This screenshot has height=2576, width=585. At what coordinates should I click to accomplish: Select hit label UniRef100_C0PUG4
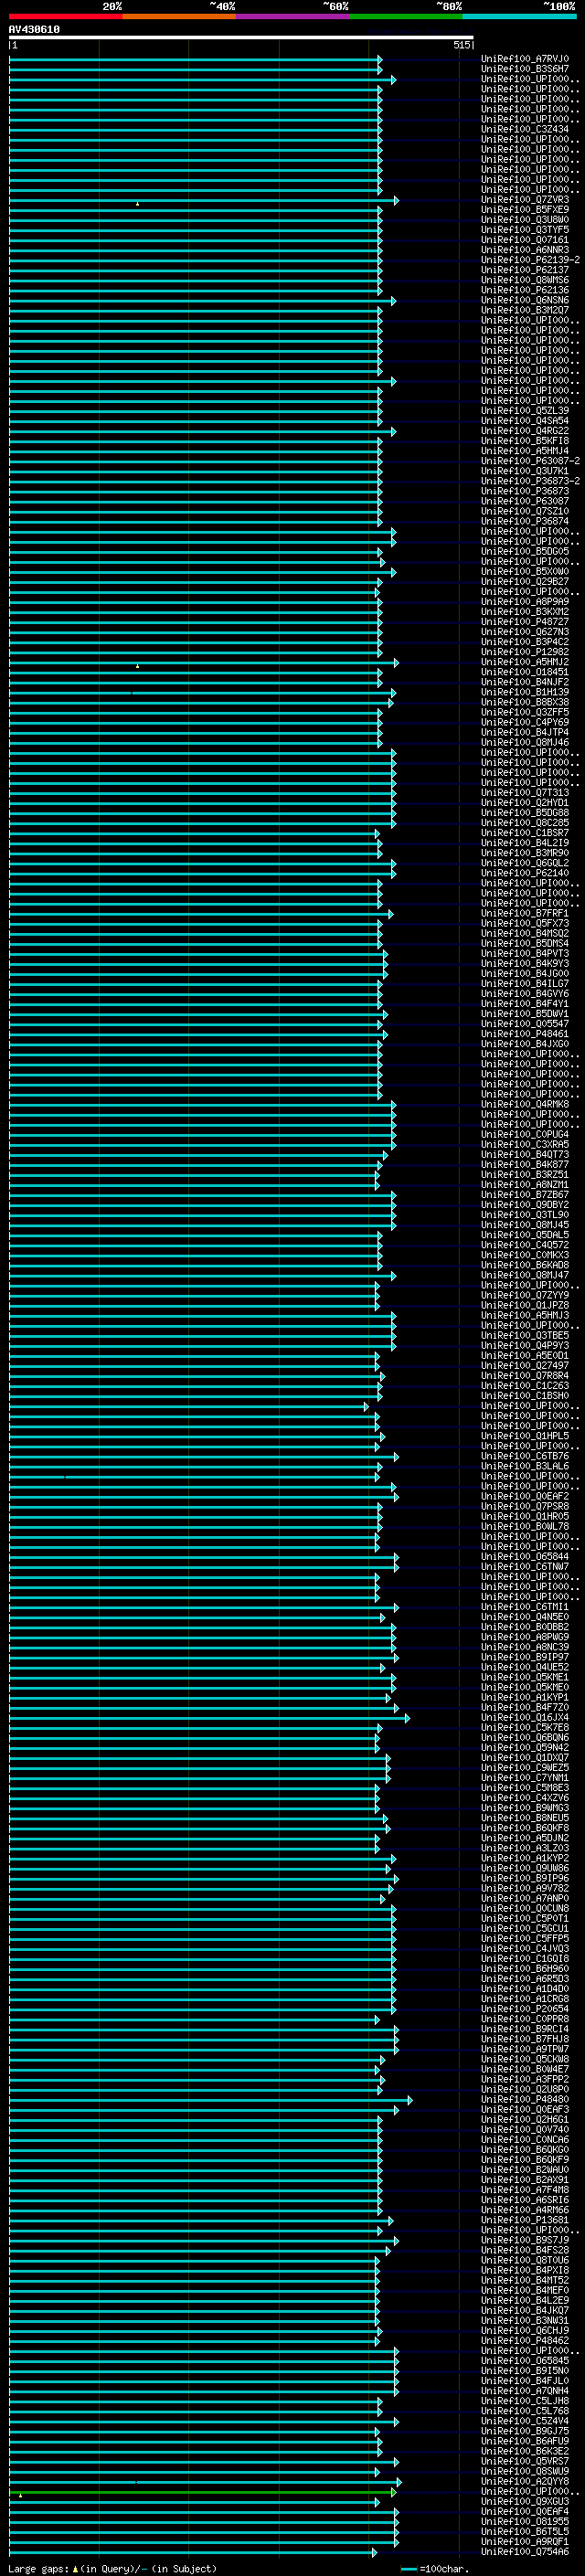coord(525,1135)
